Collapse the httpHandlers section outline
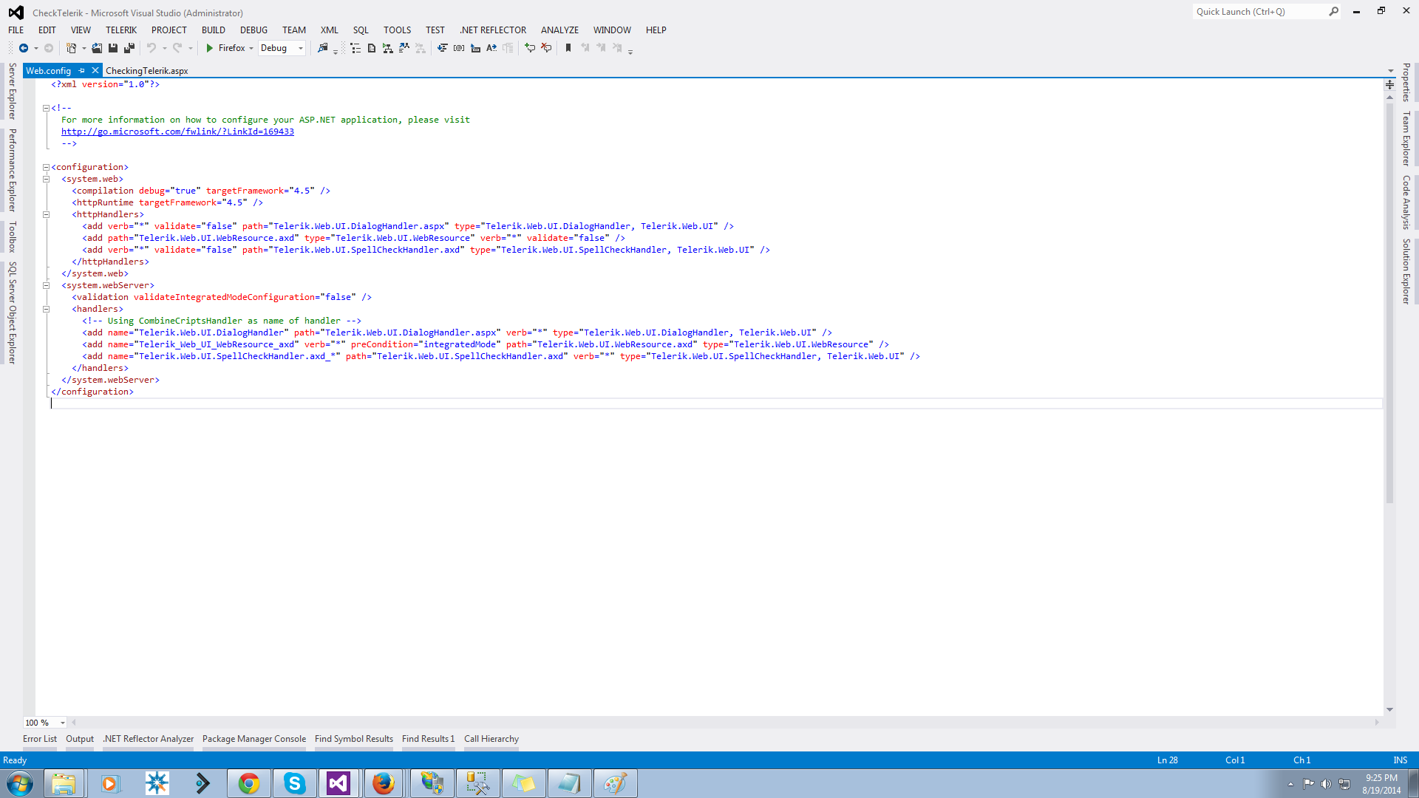Viewport: 1419px width, 798px height. pos(46,215)
